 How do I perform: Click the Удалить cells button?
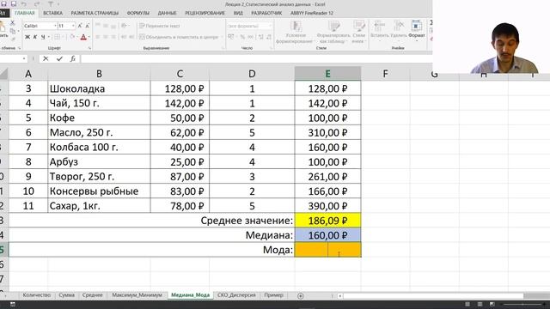pos(399,31)
